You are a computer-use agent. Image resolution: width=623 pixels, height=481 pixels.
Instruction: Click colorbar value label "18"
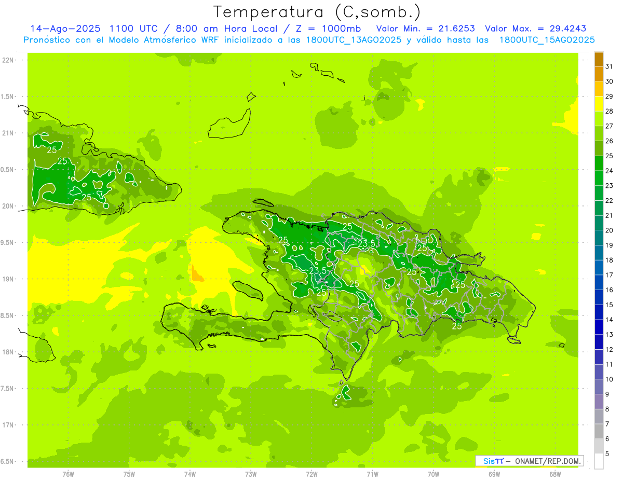610,260
